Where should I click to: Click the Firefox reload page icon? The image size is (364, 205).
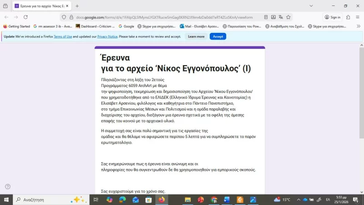[26, 17]
